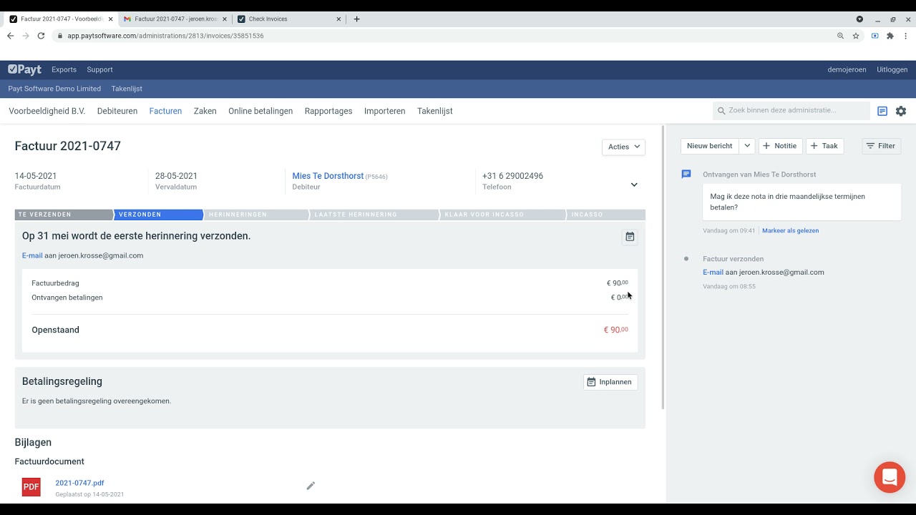Click the message icon of received message
Viewport: 916px width, 515px height.
coord(686,174)
